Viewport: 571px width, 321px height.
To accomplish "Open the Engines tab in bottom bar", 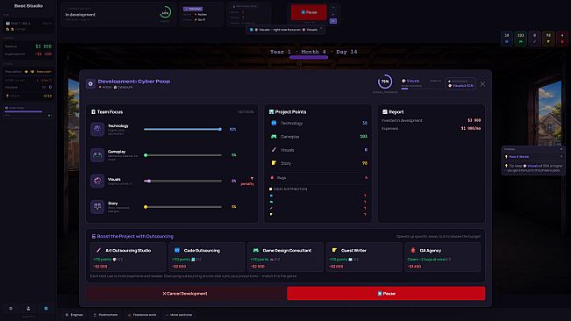I will pos(74,315).
